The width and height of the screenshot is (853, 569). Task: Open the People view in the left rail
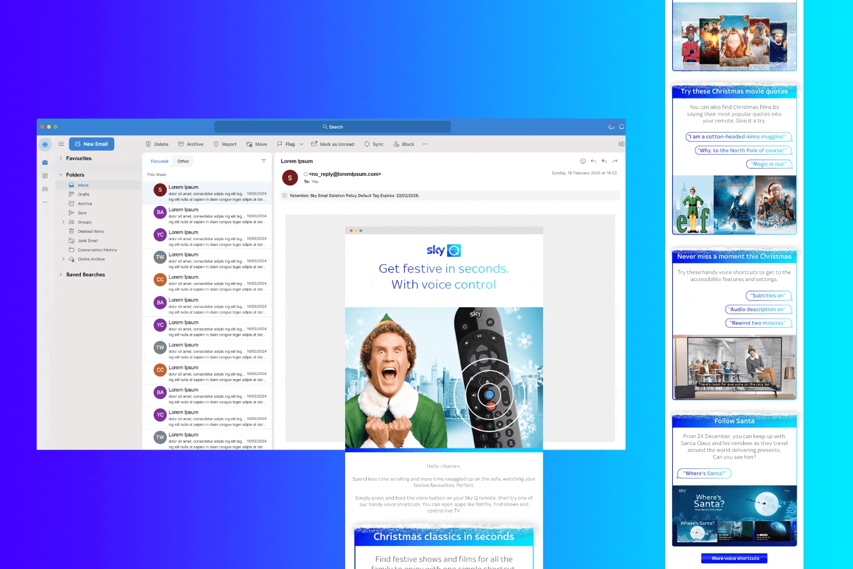[45, 189]
